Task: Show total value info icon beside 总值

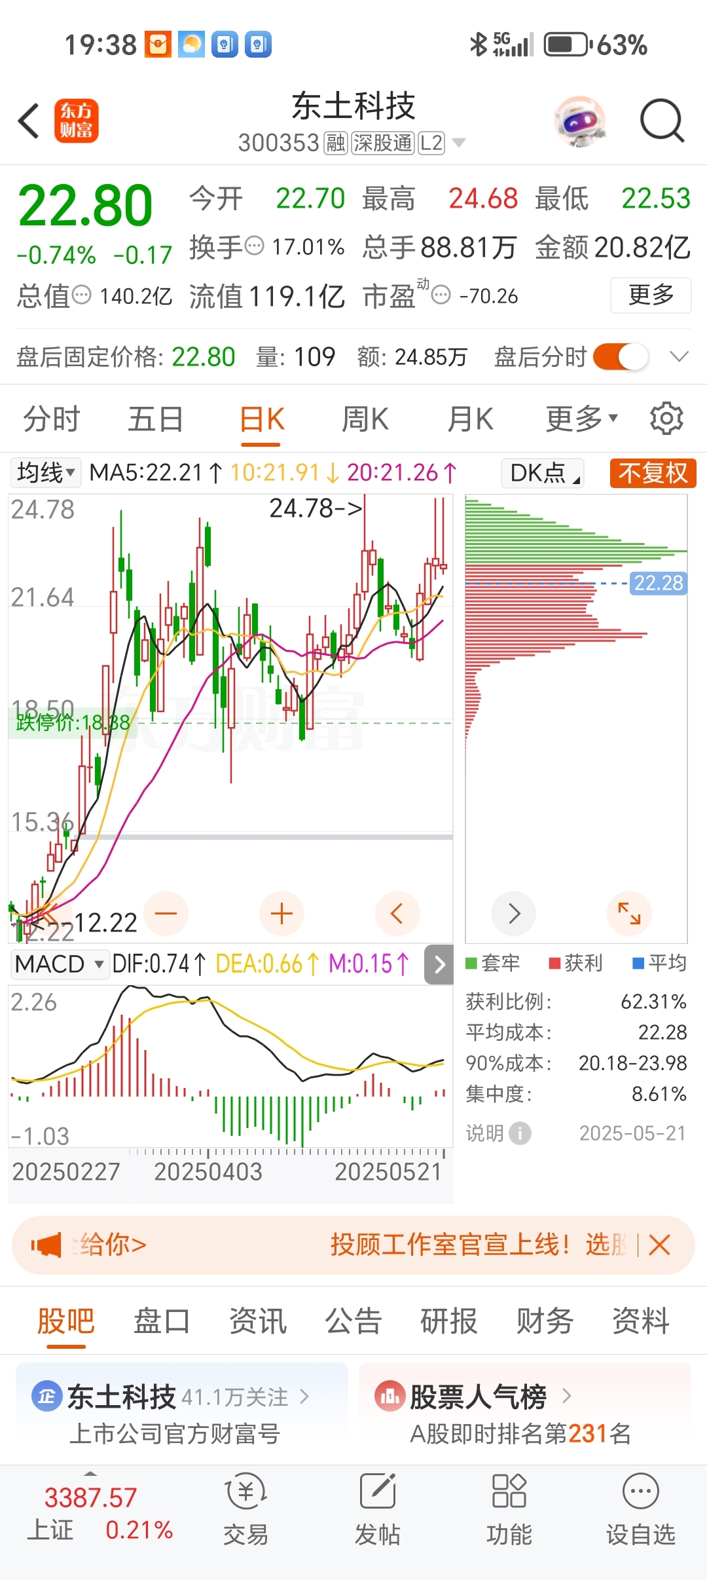Action: (81, 295)
